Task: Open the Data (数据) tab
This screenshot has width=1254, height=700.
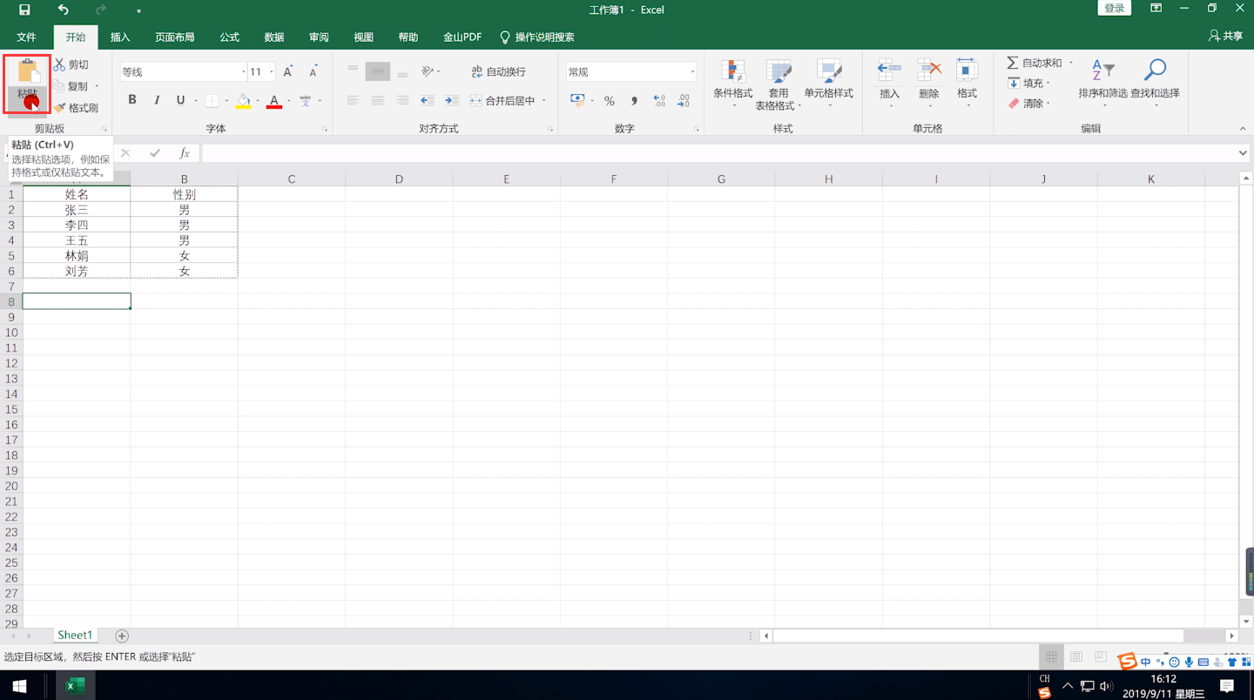Action: click(274, 37)
